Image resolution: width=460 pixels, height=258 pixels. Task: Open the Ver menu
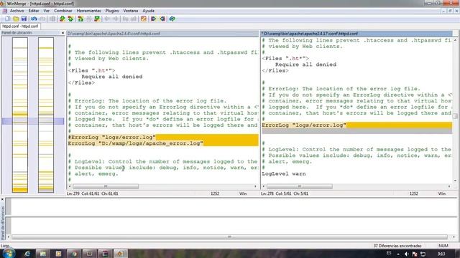click(46, 11)
